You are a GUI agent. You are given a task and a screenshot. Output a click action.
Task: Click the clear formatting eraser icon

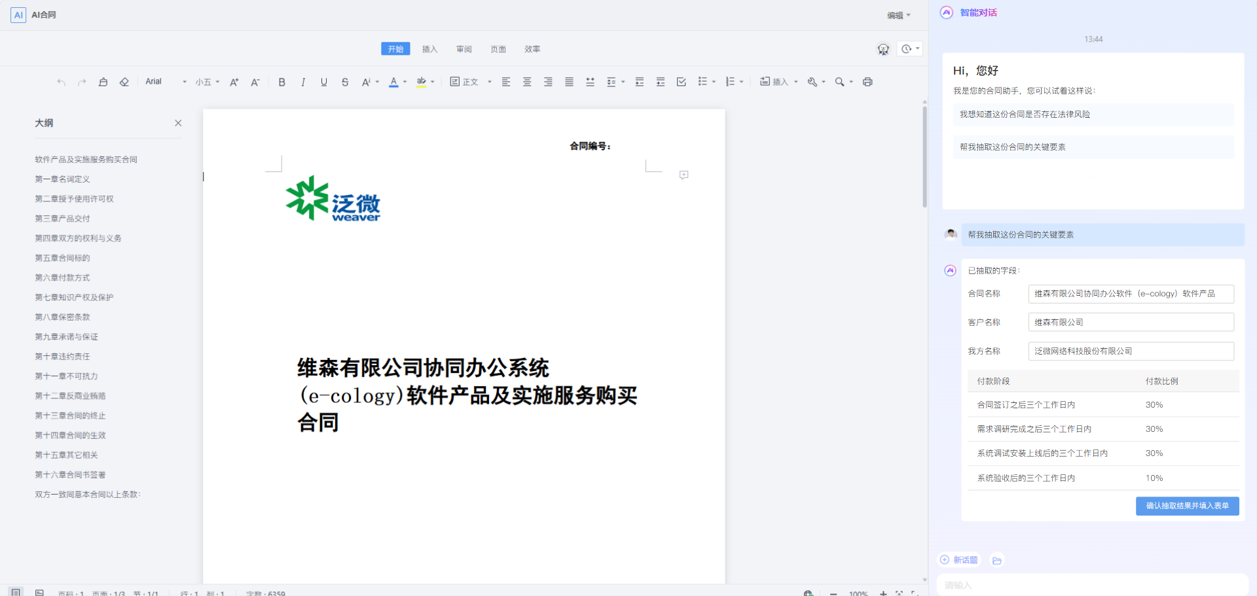[124, 82]
